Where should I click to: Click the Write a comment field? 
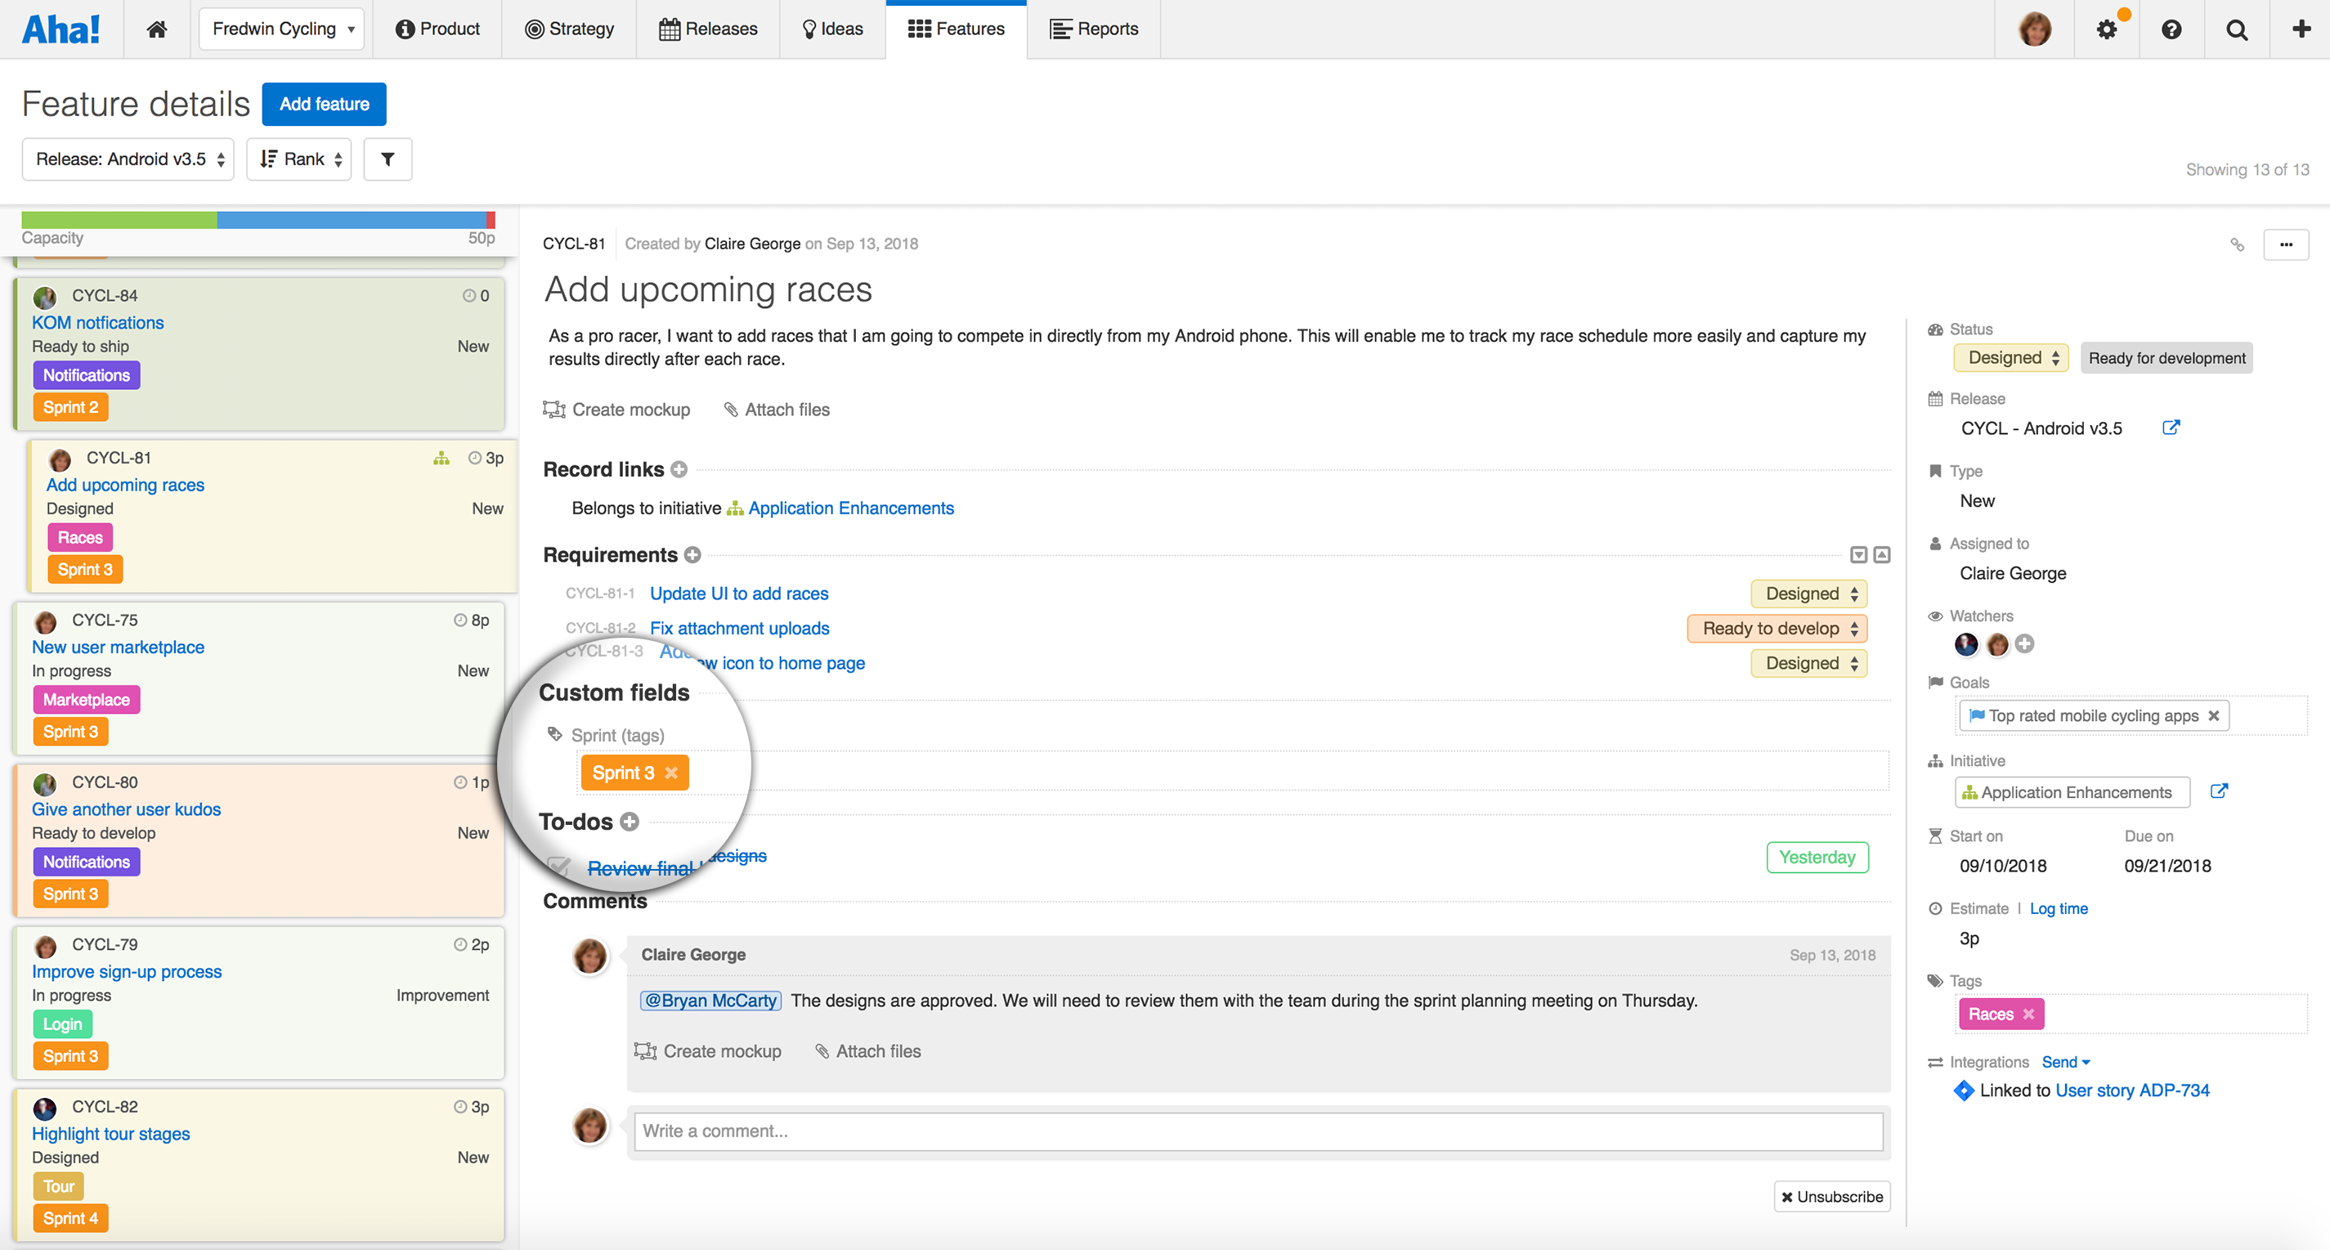1257,1131
